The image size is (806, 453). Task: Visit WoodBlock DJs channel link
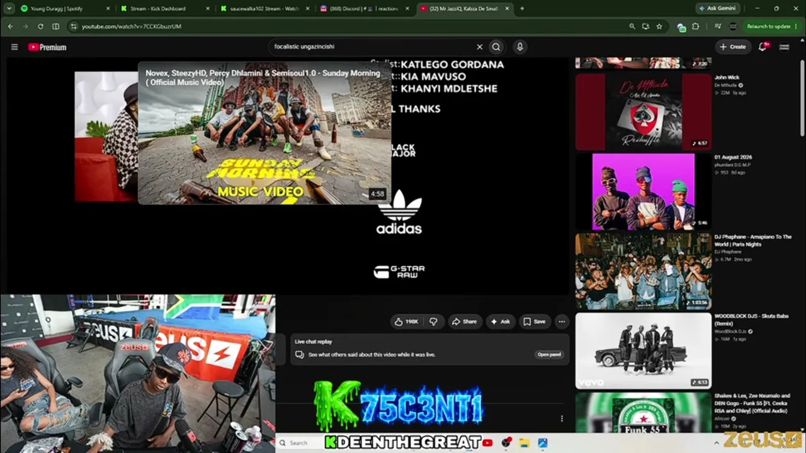(731, 331)
